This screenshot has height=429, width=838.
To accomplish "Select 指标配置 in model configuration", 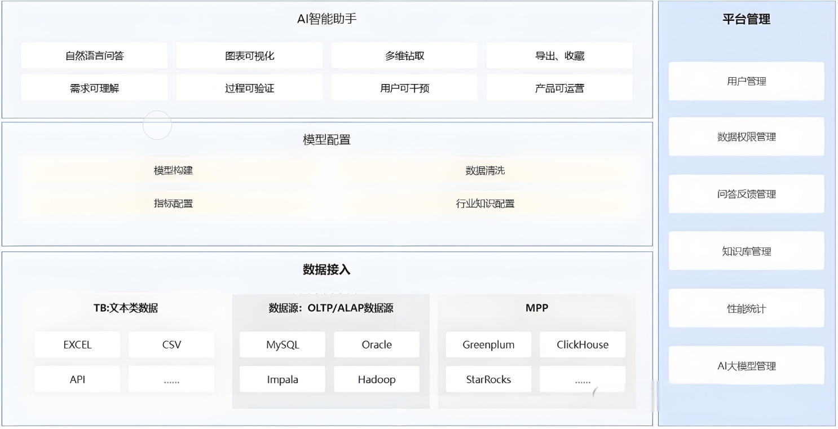I will (x=174, y=204).
